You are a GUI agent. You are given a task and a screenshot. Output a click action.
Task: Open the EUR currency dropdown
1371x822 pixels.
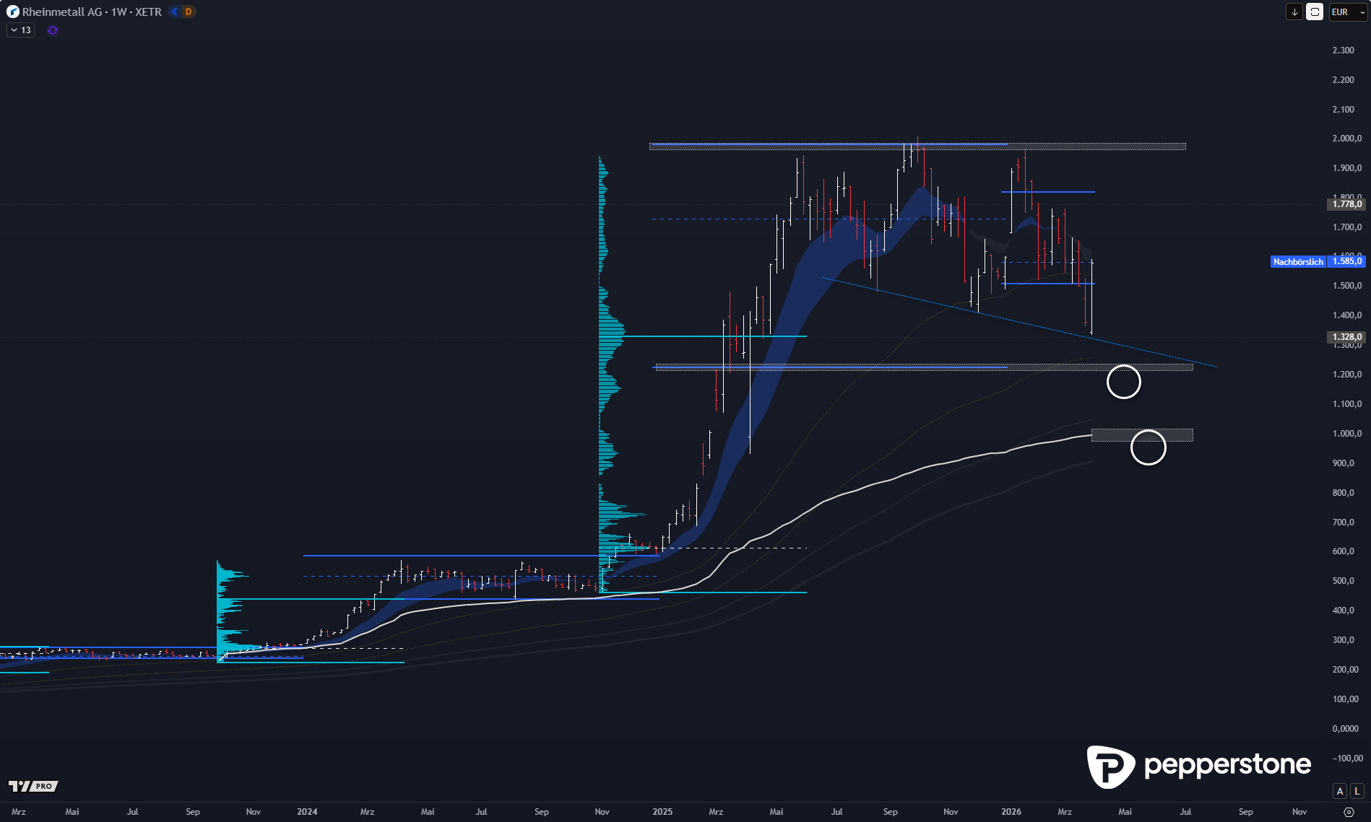tap(1348, 12)
